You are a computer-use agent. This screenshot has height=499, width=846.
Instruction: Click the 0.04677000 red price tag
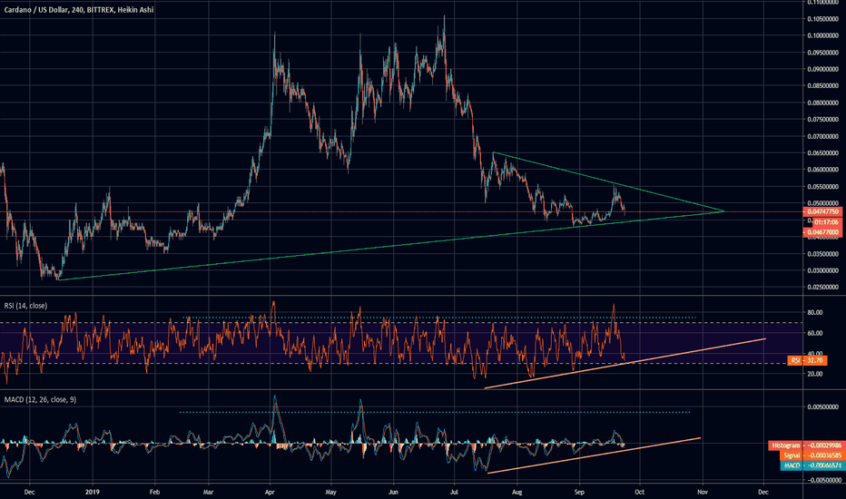coord(822,232)
